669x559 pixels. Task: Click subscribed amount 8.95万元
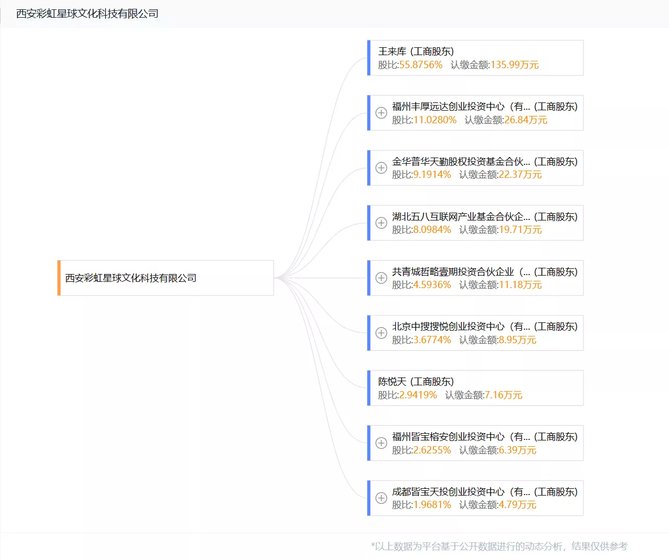pyautogui.click(x=518, y=340)
